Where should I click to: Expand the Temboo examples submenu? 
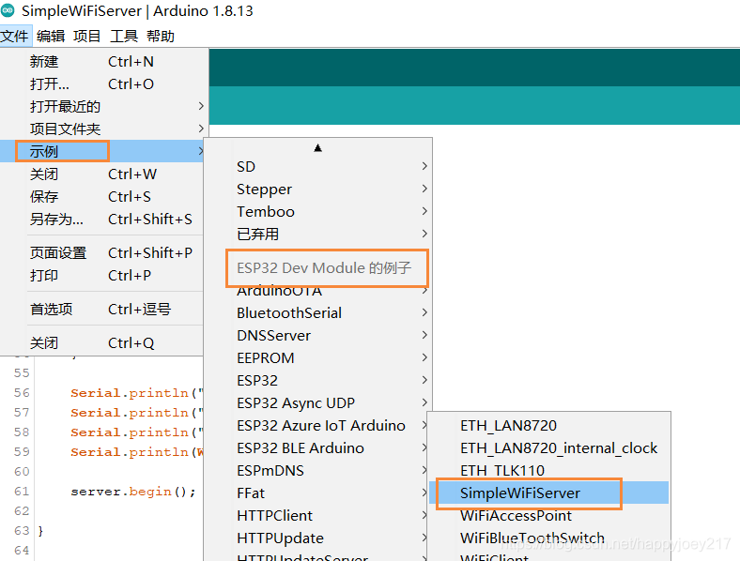[x=318, y=212]
